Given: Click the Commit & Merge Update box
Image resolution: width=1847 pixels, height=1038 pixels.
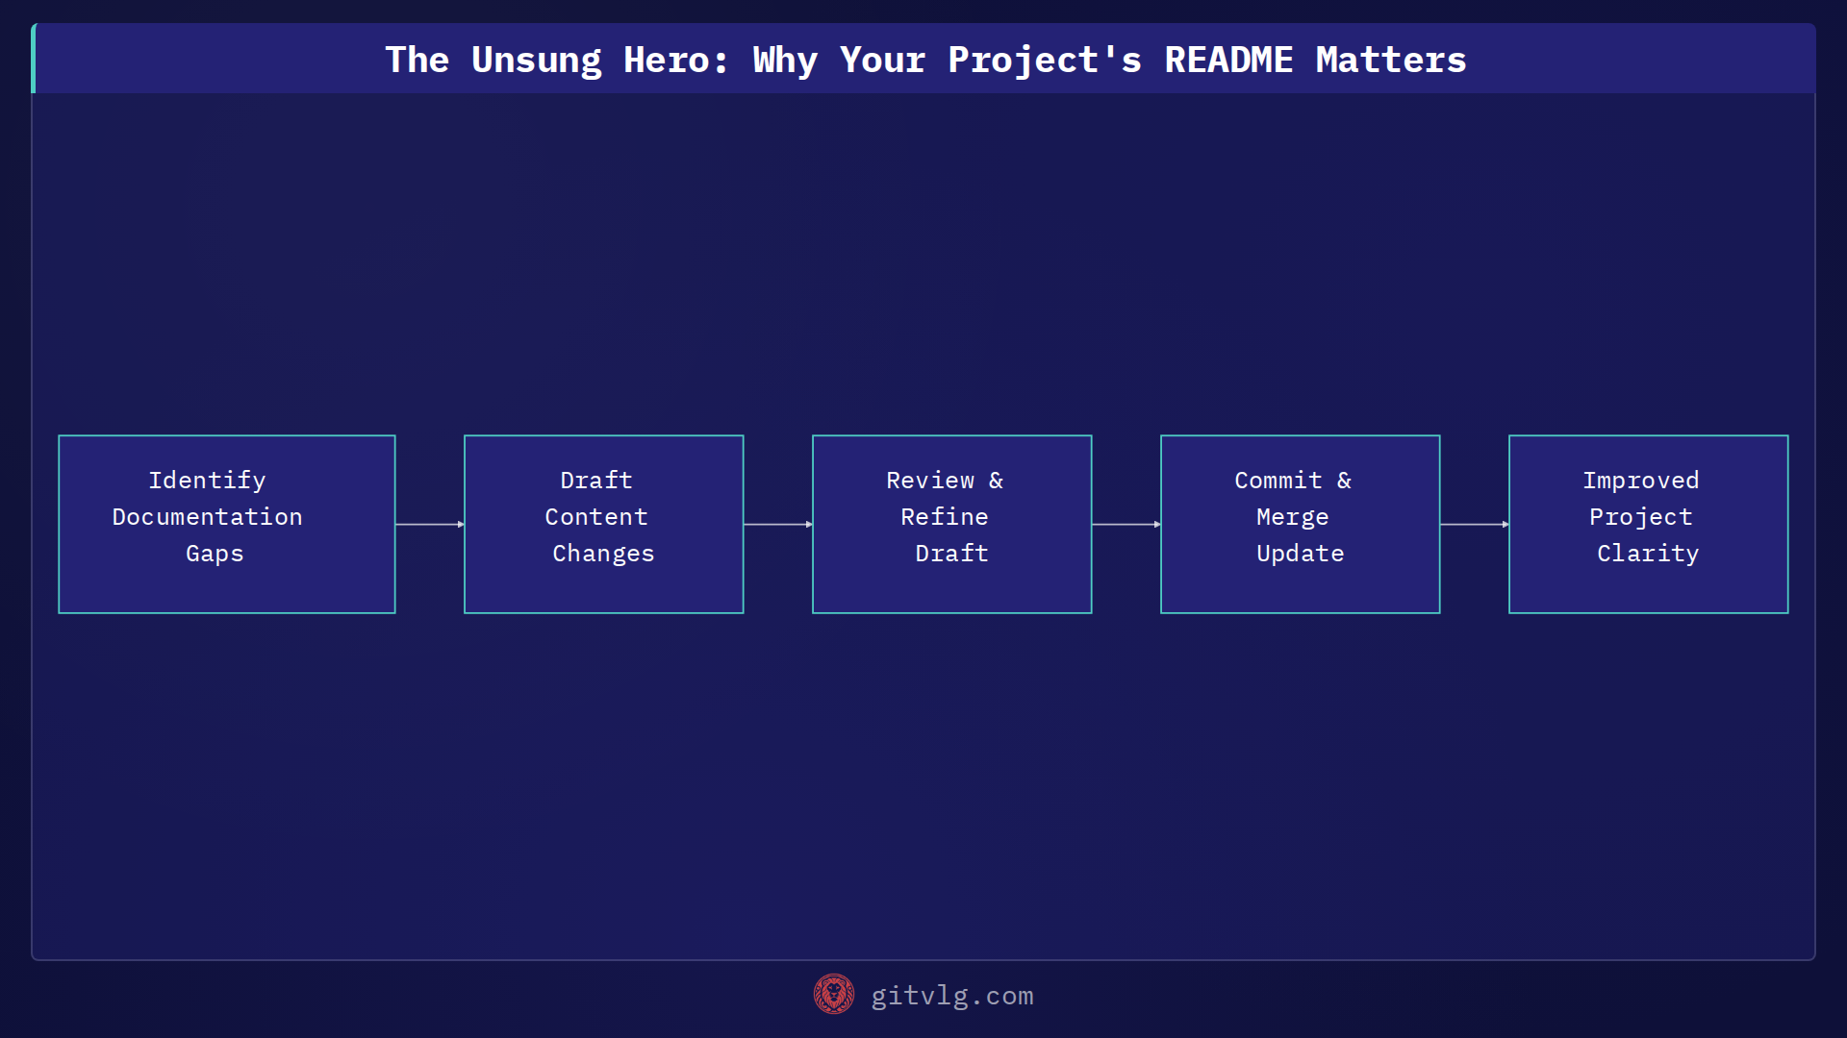Looking at the screenshot, I should pyautogui.click(x=1301, y=524).
